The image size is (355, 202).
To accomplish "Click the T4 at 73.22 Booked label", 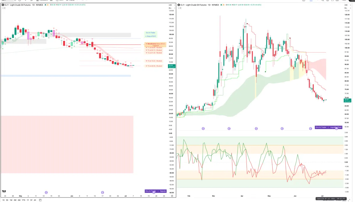I will pyautogui.click(x=154, y=61).
